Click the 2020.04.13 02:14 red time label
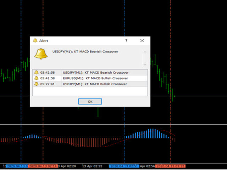The image size is (227, 170). click(x=43, y=166)
